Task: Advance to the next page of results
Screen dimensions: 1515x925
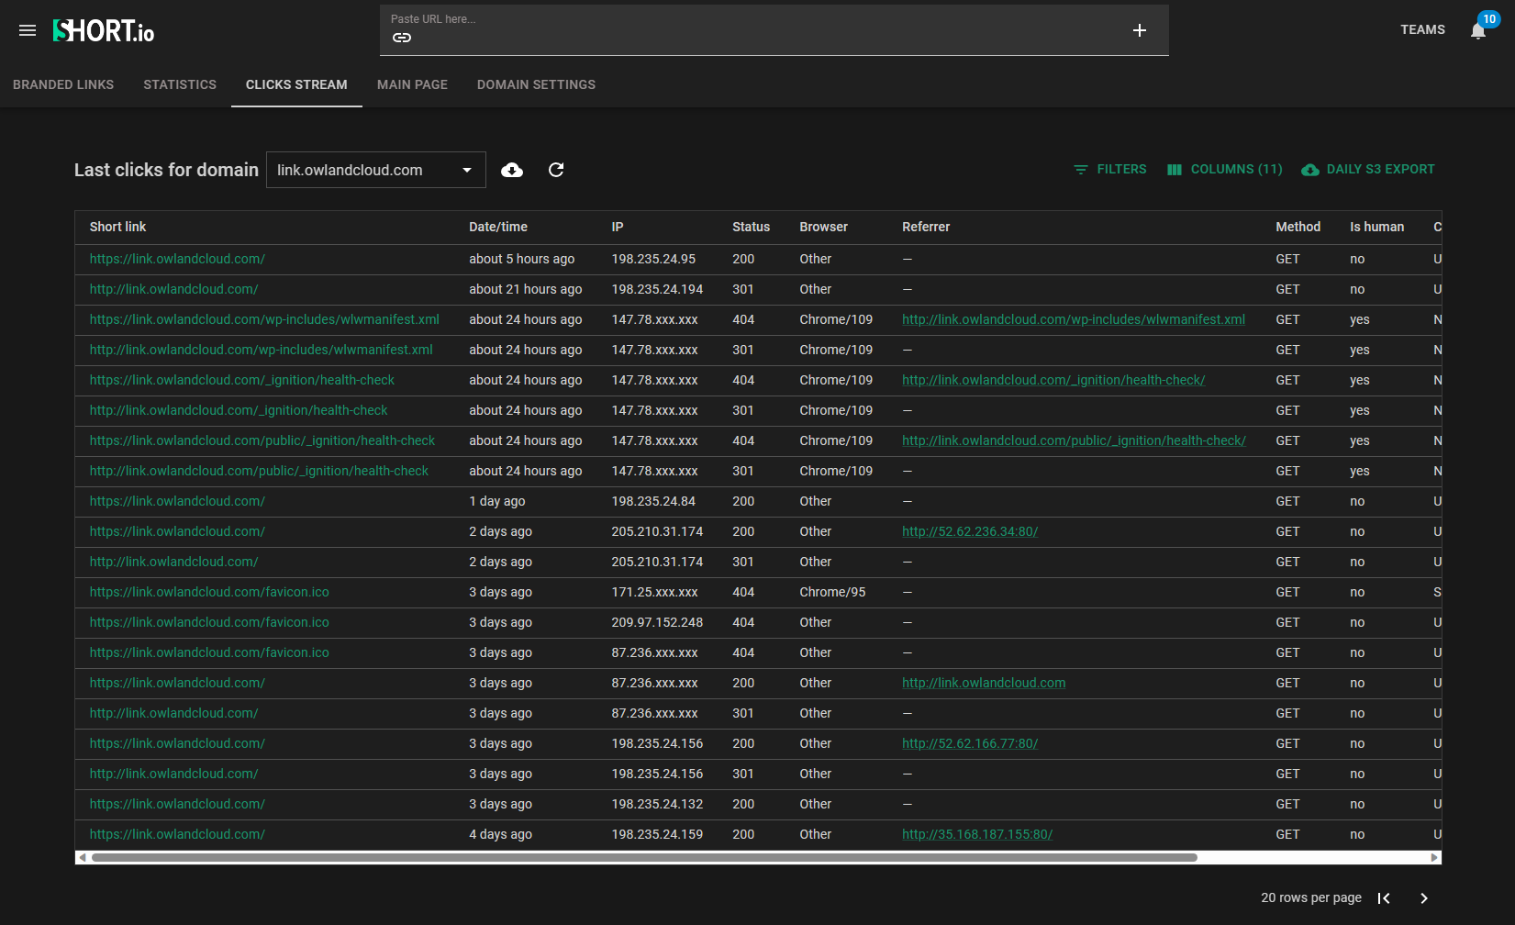Action: tap(1423, 897)
